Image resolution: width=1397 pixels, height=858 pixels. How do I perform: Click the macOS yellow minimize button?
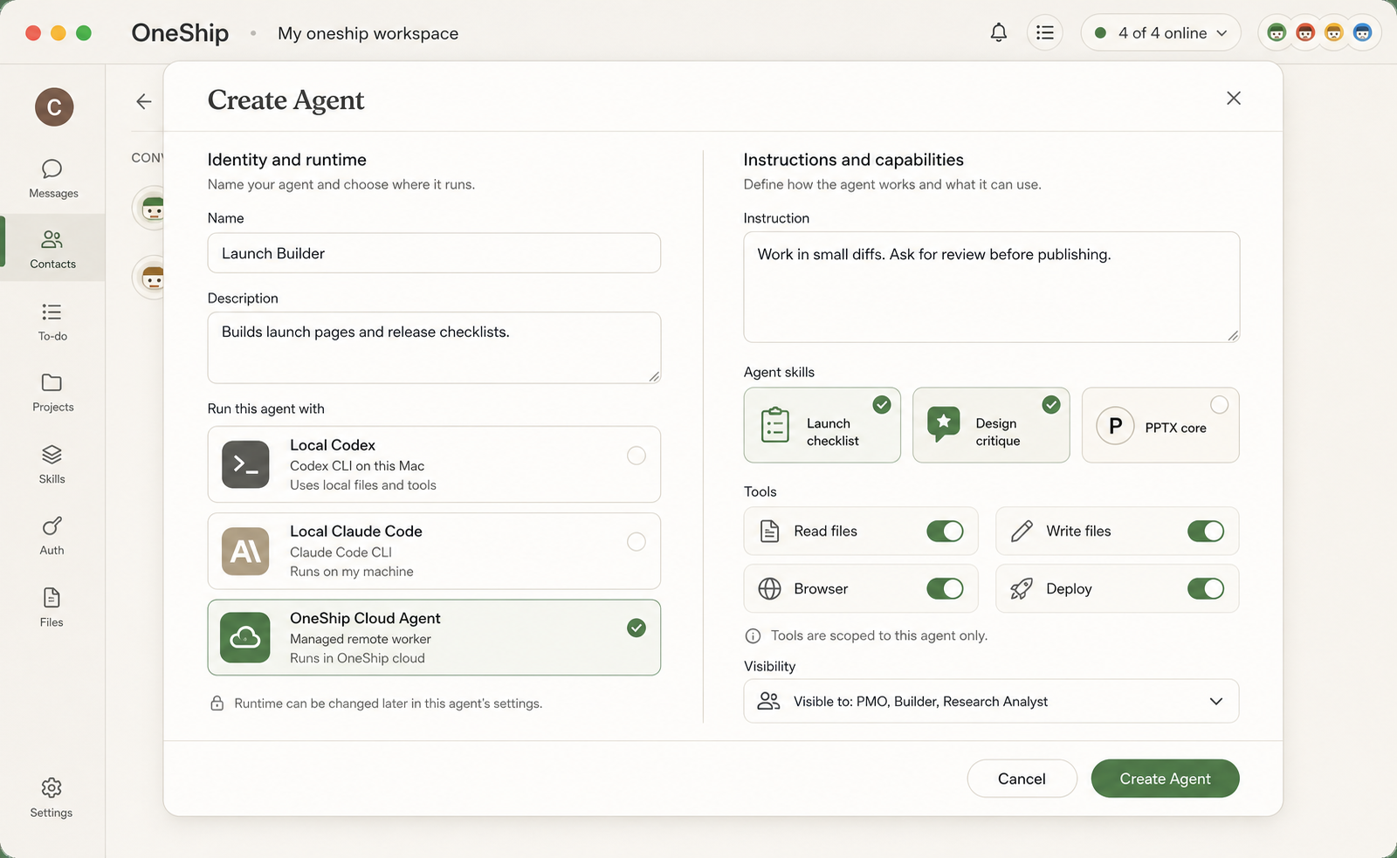pyautogui.click(x=58, y=33)
